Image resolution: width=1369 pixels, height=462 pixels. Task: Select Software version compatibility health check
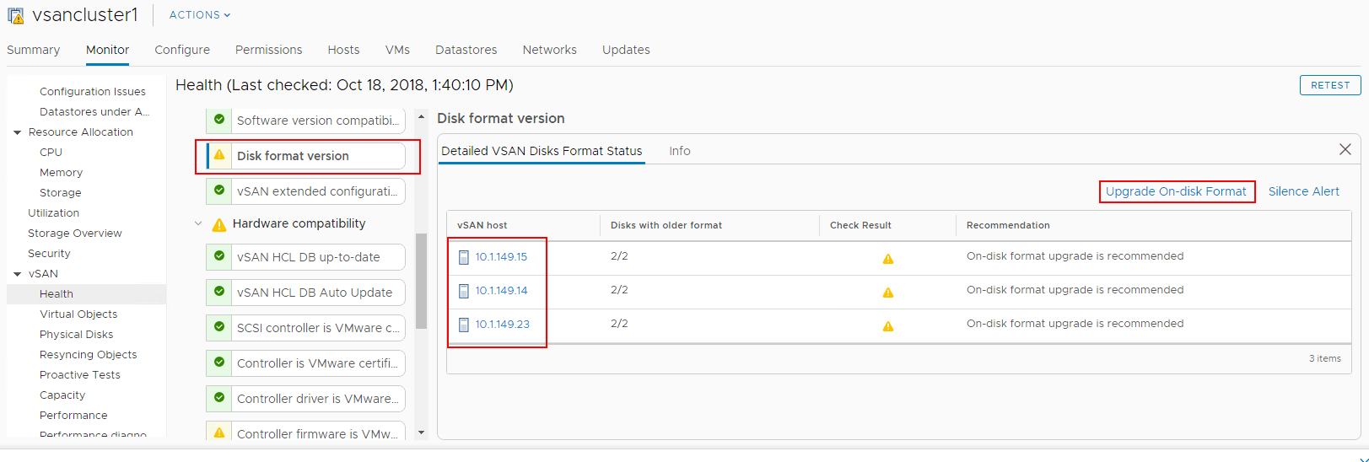(317, 121)
